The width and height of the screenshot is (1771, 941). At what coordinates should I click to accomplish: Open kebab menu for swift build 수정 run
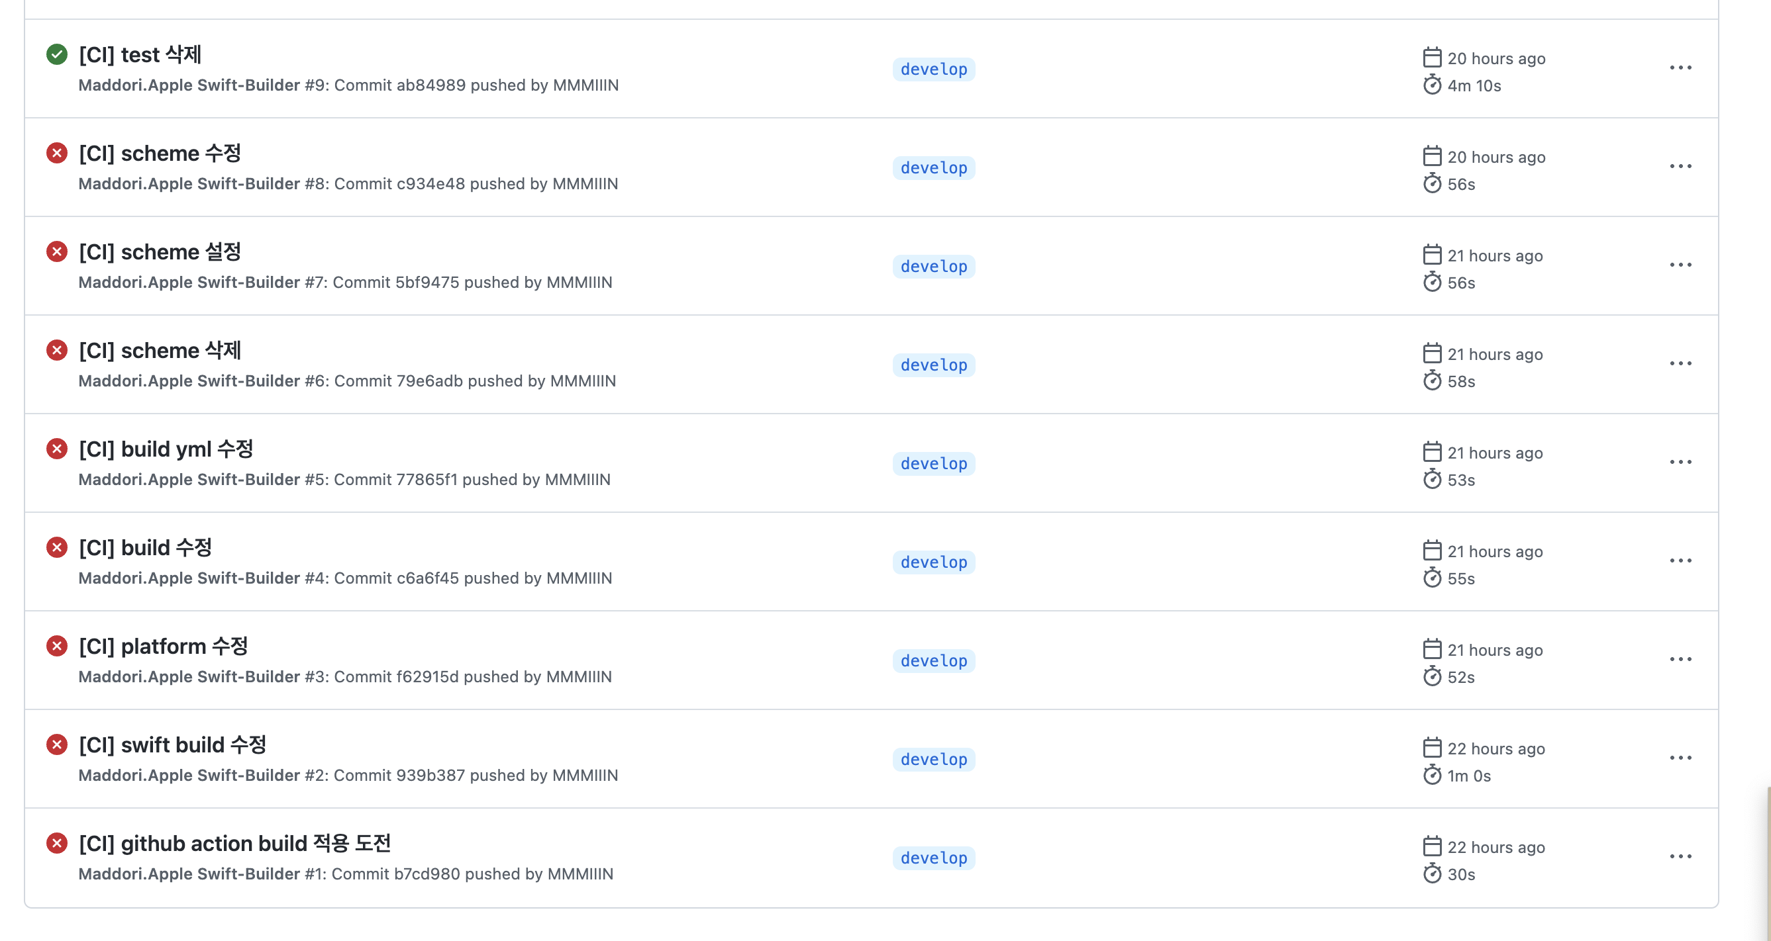tap(1680, 758)
